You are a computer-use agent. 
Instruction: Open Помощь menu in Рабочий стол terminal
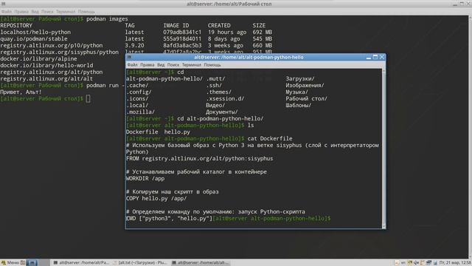click(x=86, y=12)
